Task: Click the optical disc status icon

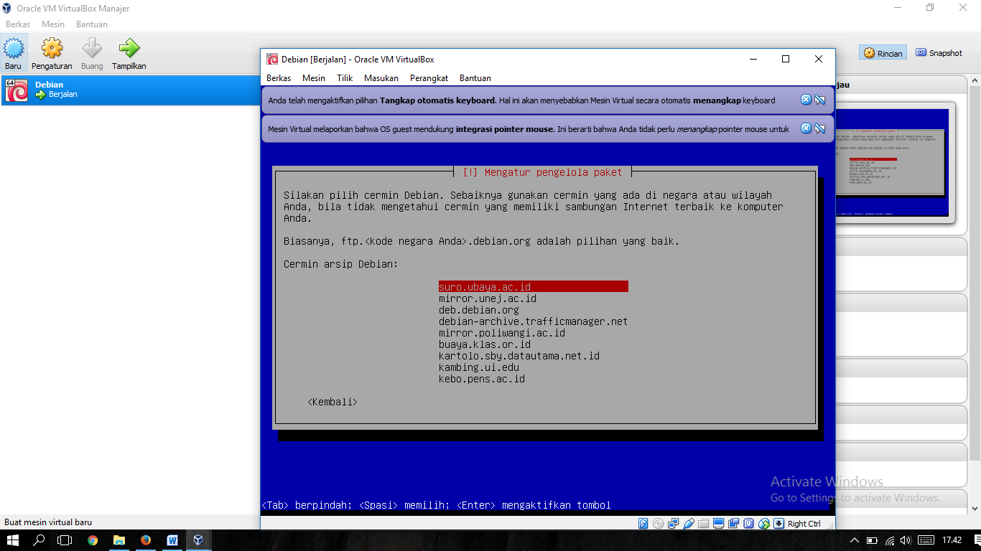Action: point(658,524)
